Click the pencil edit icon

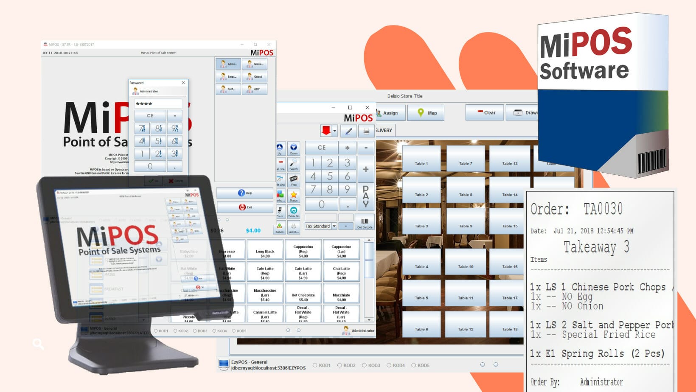(x=348, y=131)
